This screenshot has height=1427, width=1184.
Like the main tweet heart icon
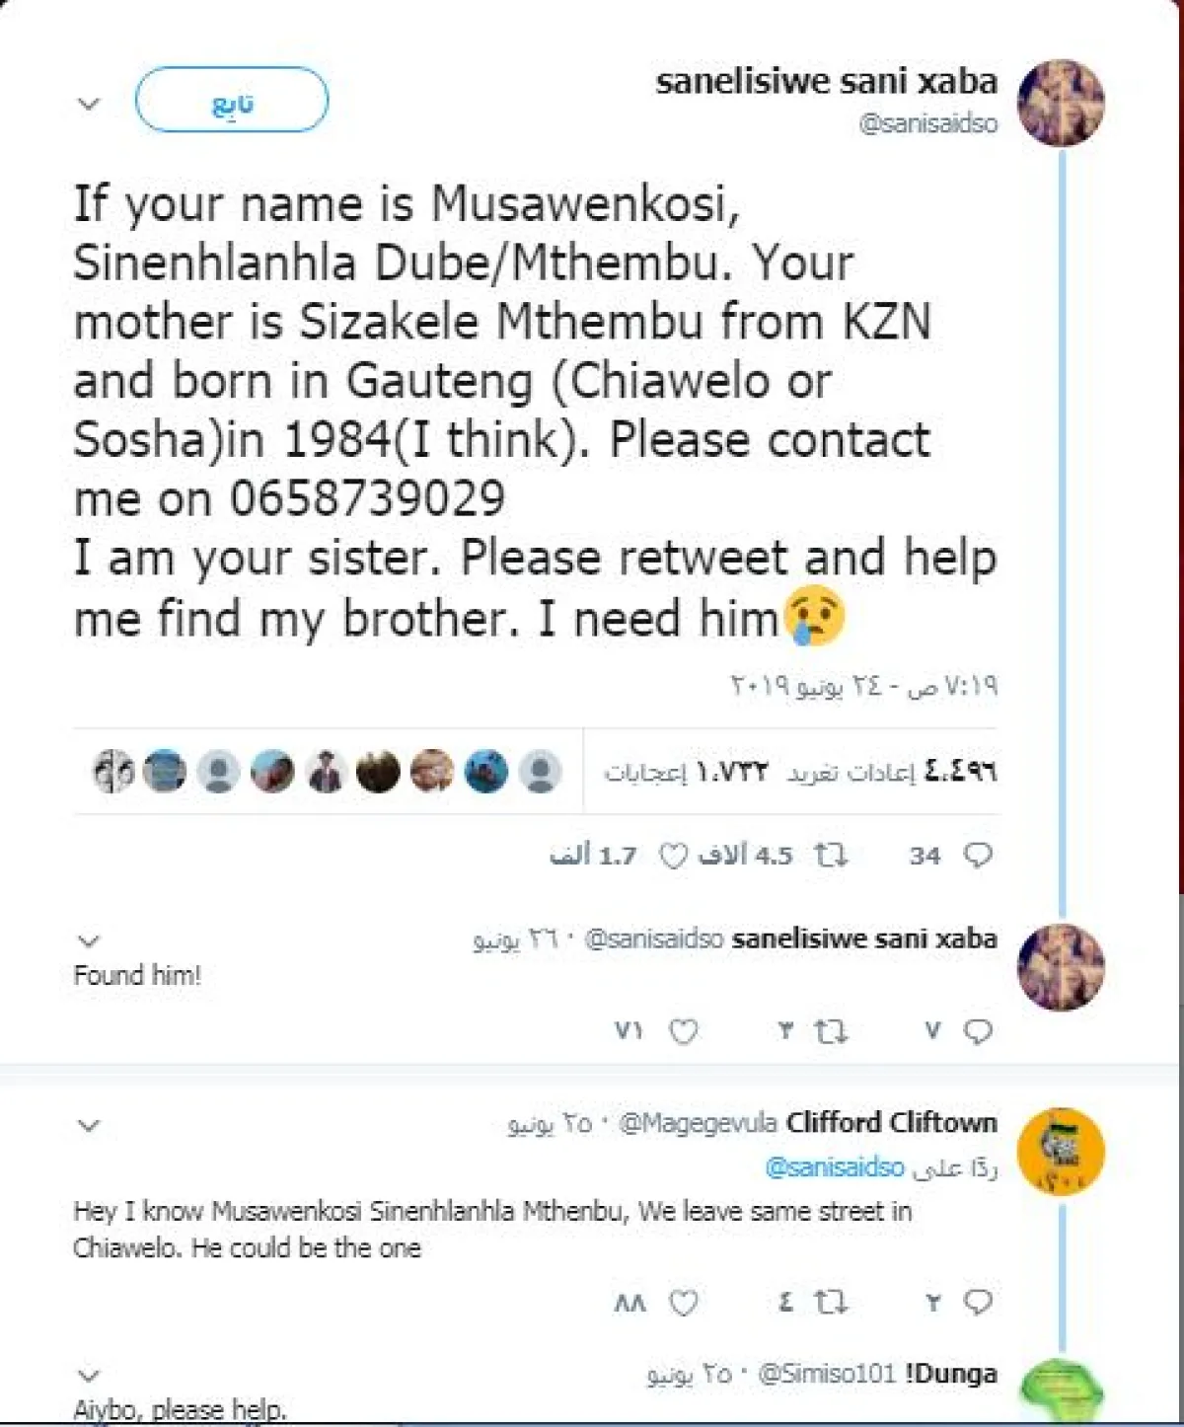673,856
